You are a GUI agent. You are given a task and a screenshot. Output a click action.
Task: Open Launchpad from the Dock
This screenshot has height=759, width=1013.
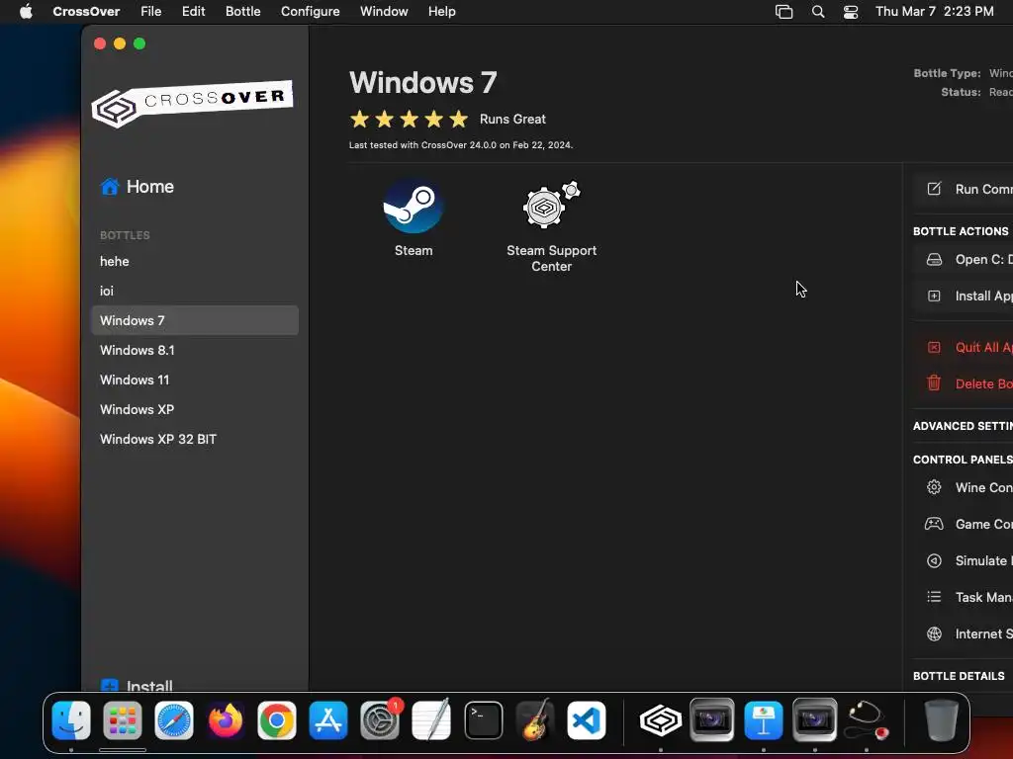tap(122, 720)
